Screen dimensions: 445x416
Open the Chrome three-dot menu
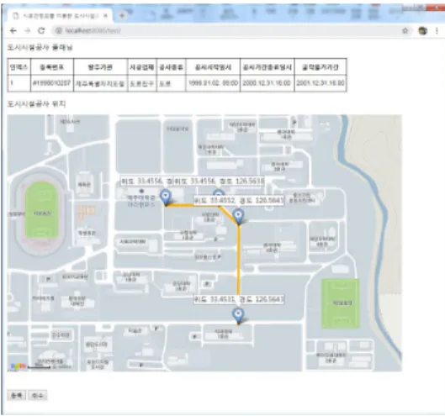(437, 30)
